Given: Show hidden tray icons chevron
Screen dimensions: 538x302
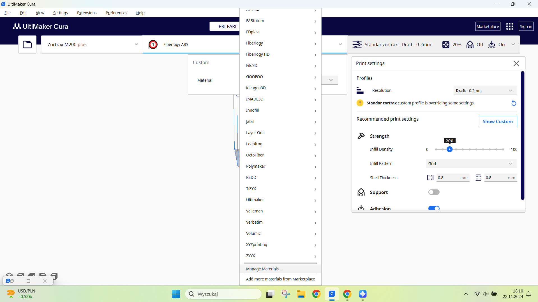Looking at the screenshot, I should pos(466,294).
